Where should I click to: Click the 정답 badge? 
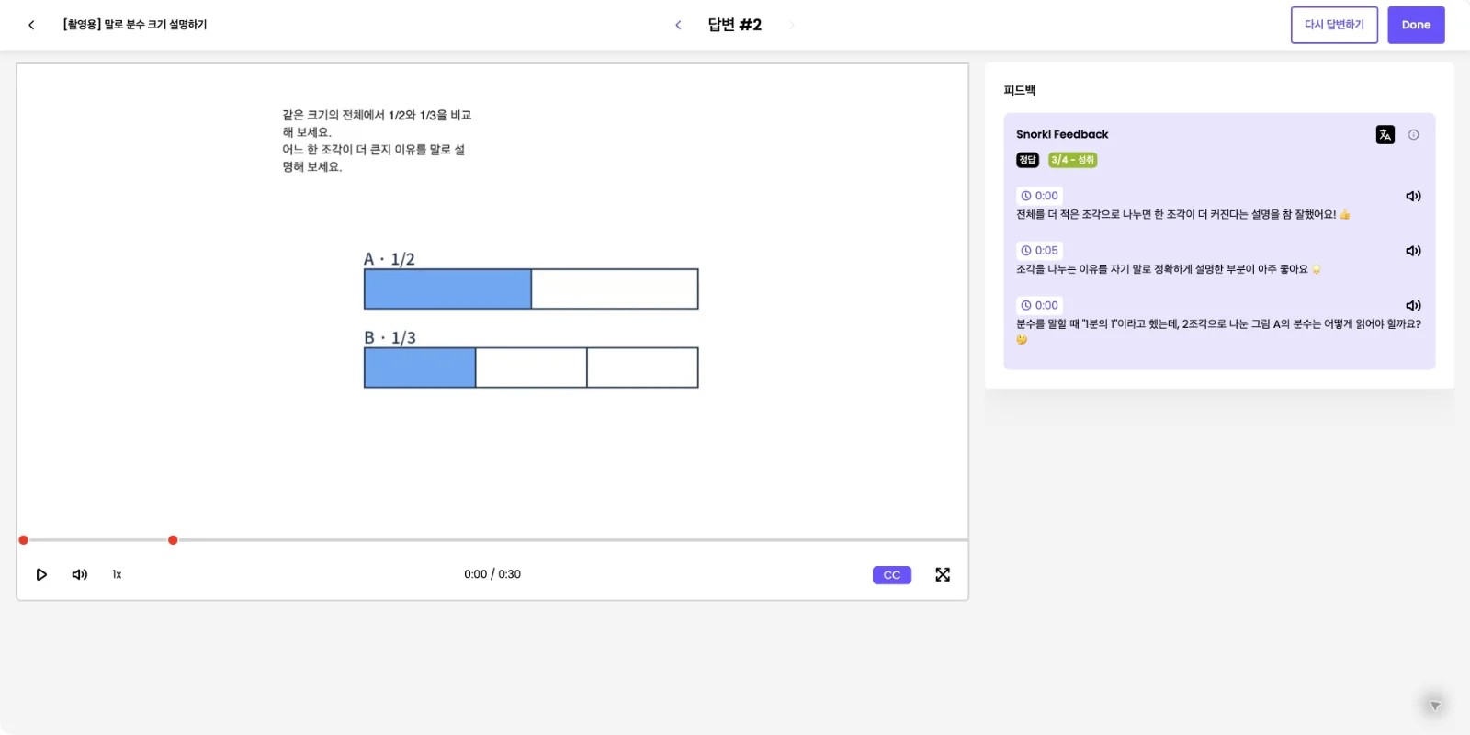[x=1027, y=160]
